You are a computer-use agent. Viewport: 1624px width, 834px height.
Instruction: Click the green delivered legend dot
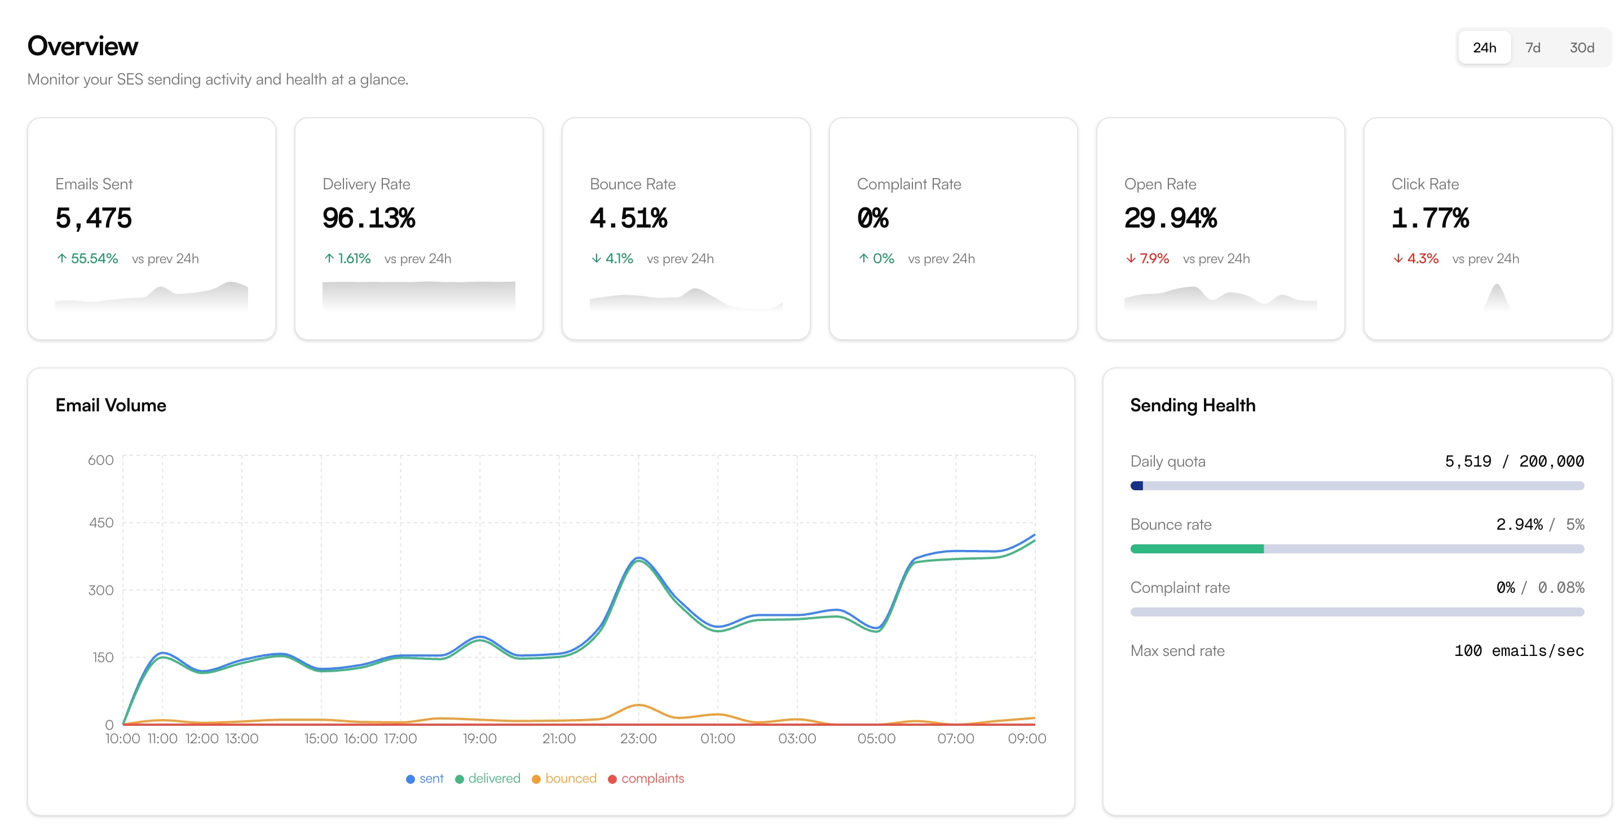click(460, 779)
